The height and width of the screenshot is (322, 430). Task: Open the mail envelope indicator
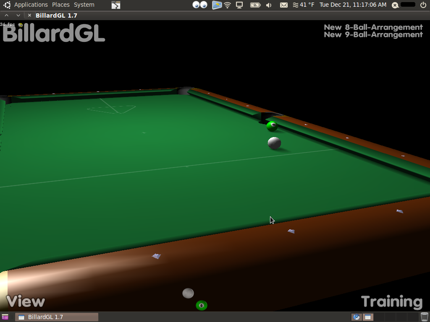[x=284, y=5]
